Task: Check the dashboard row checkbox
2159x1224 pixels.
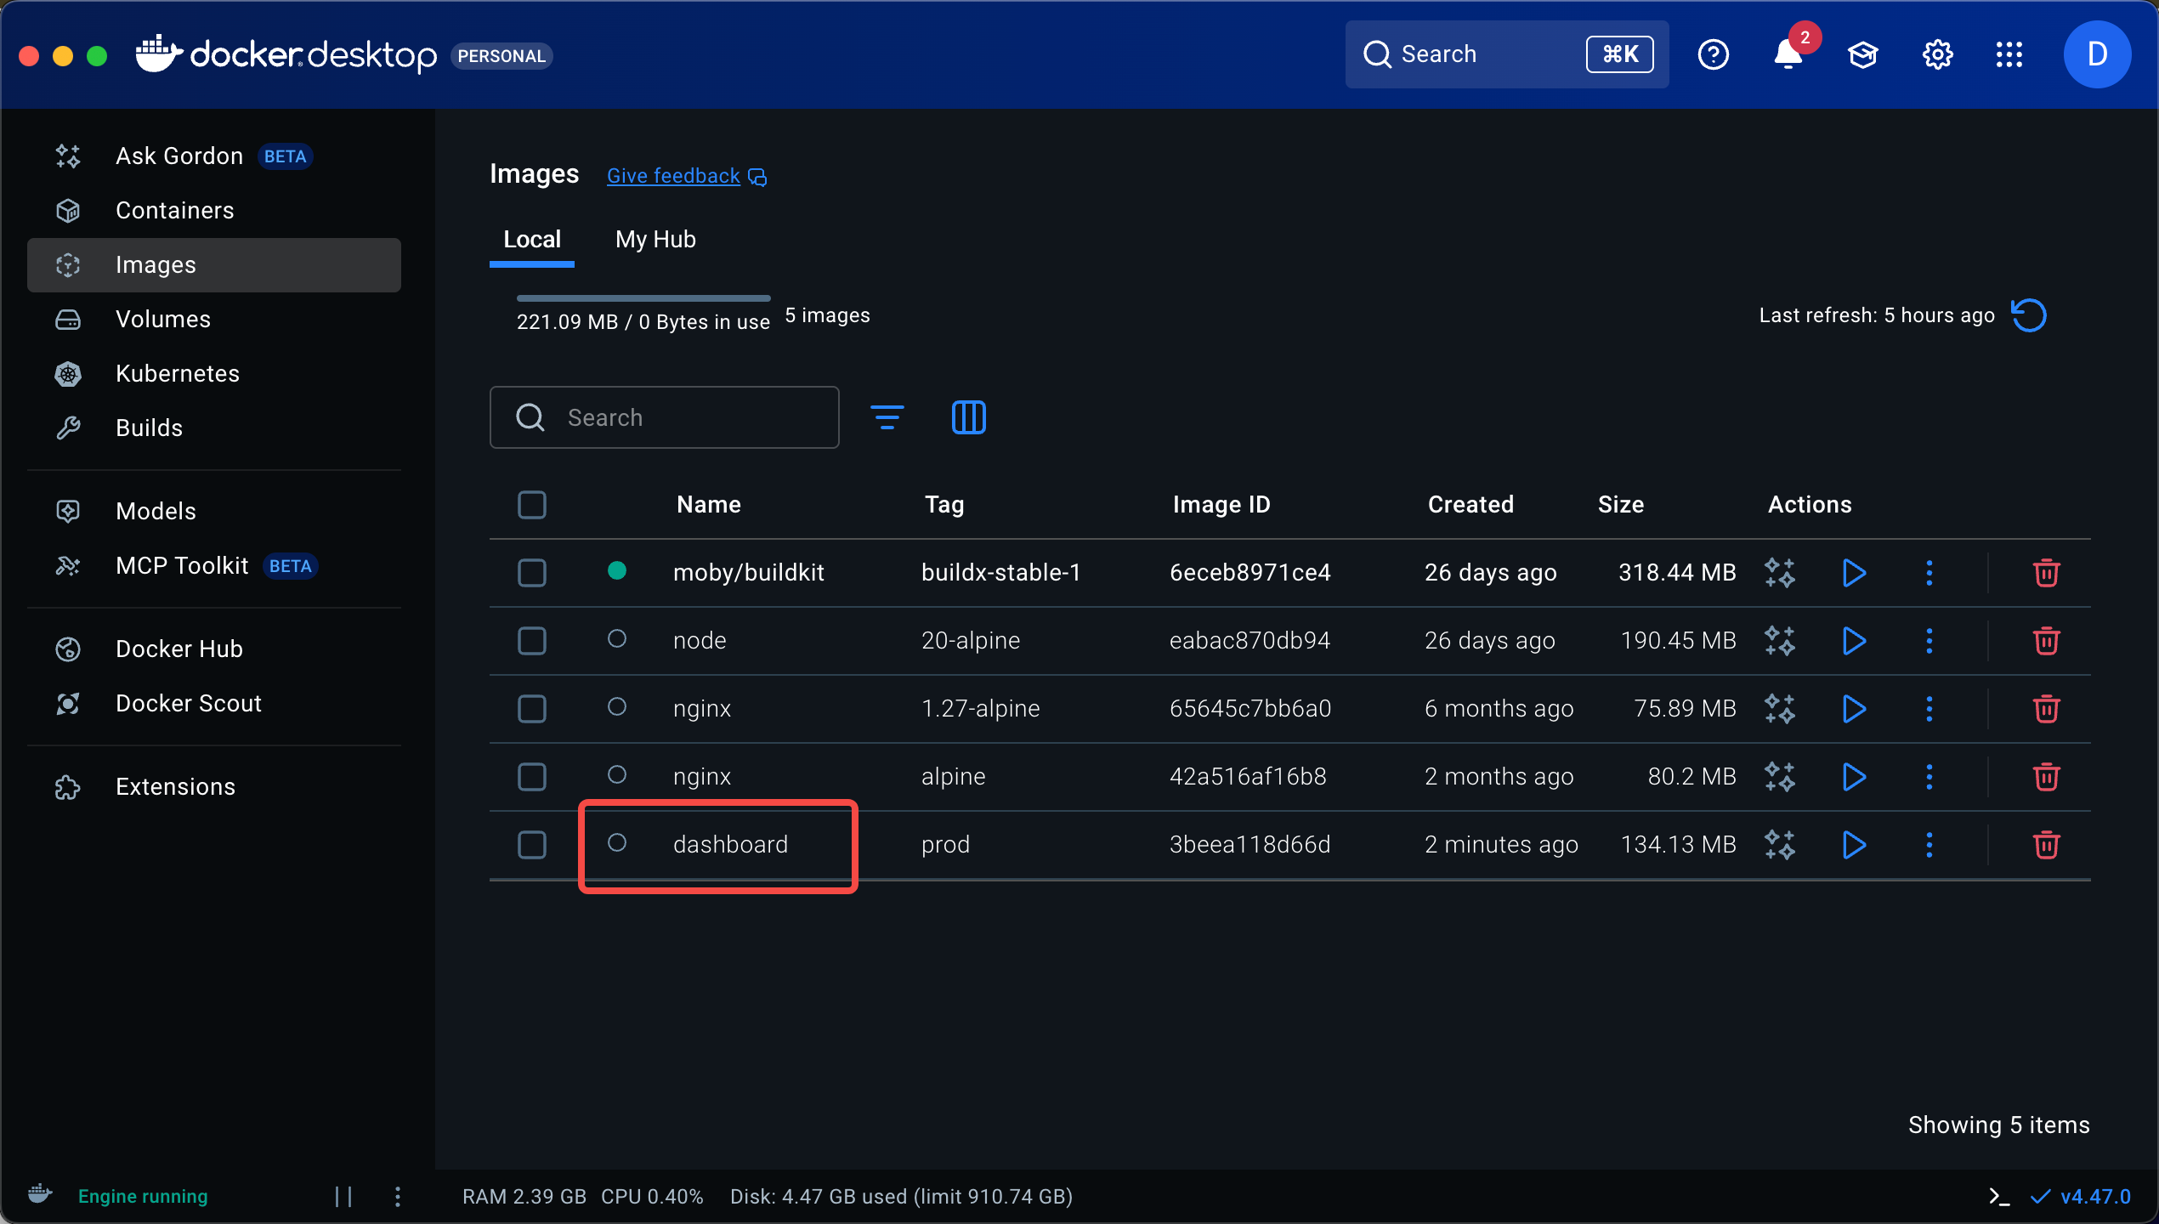Action: (532, 845)
